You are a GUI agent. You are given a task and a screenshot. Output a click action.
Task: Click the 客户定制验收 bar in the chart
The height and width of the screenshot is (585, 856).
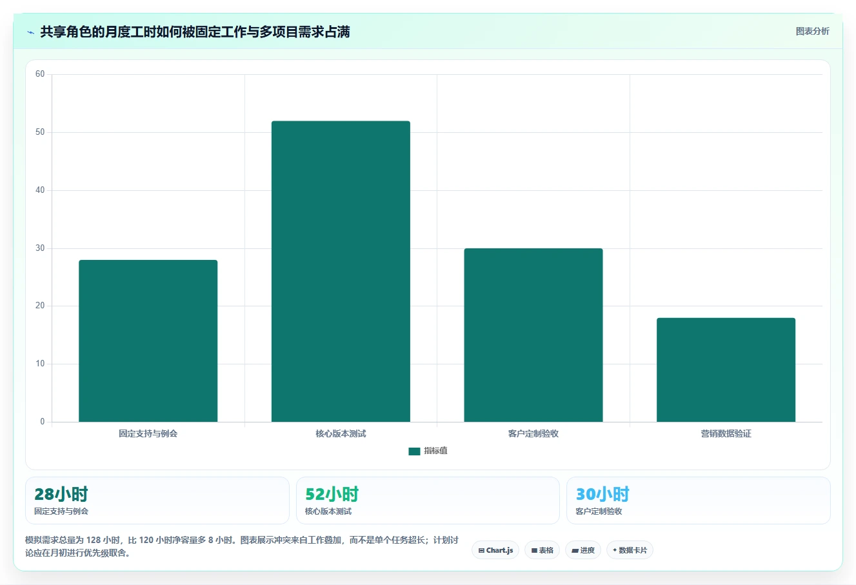(533, 335)
